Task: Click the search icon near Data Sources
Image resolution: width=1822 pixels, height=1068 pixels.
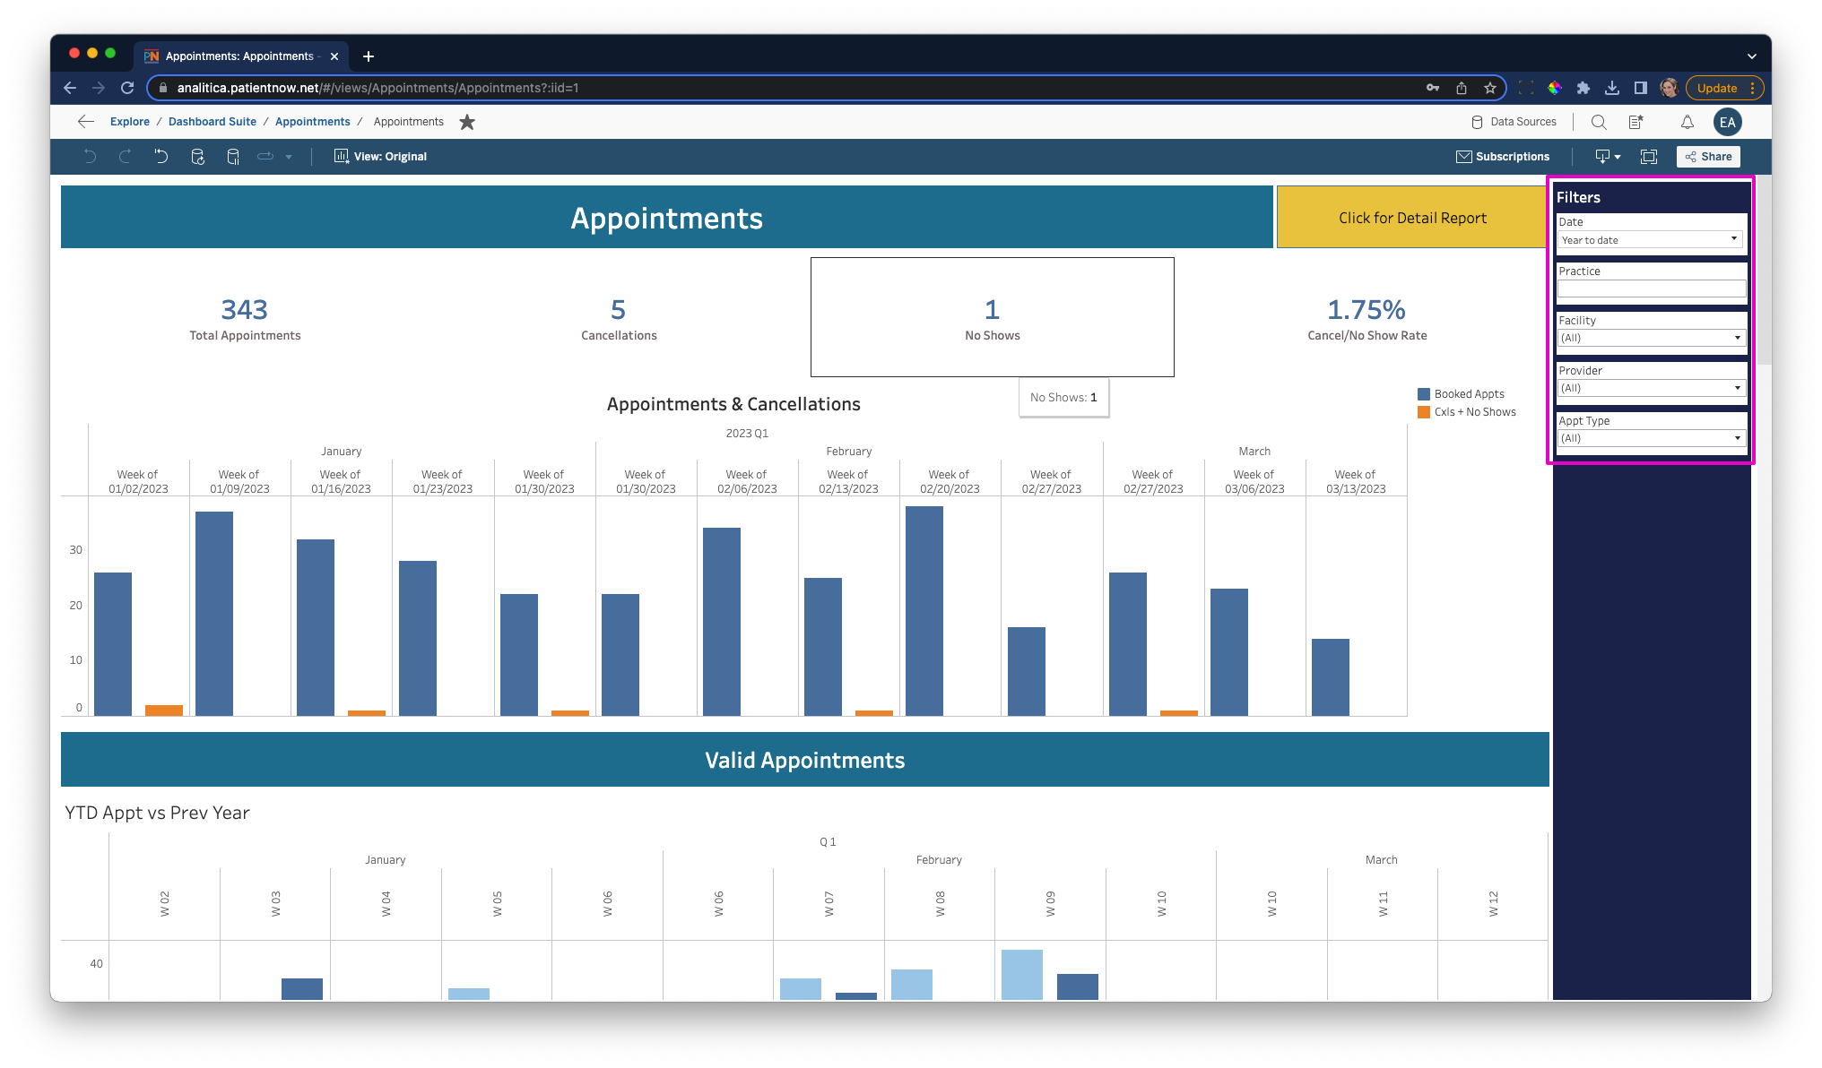Action: point(1599,122)
